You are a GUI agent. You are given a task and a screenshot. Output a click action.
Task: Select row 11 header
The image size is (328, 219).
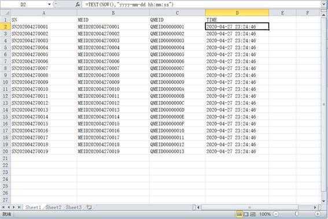click(x=5, y=89)
